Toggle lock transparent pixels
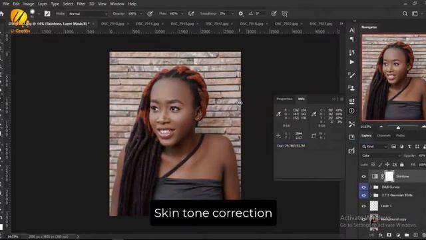 373,165
